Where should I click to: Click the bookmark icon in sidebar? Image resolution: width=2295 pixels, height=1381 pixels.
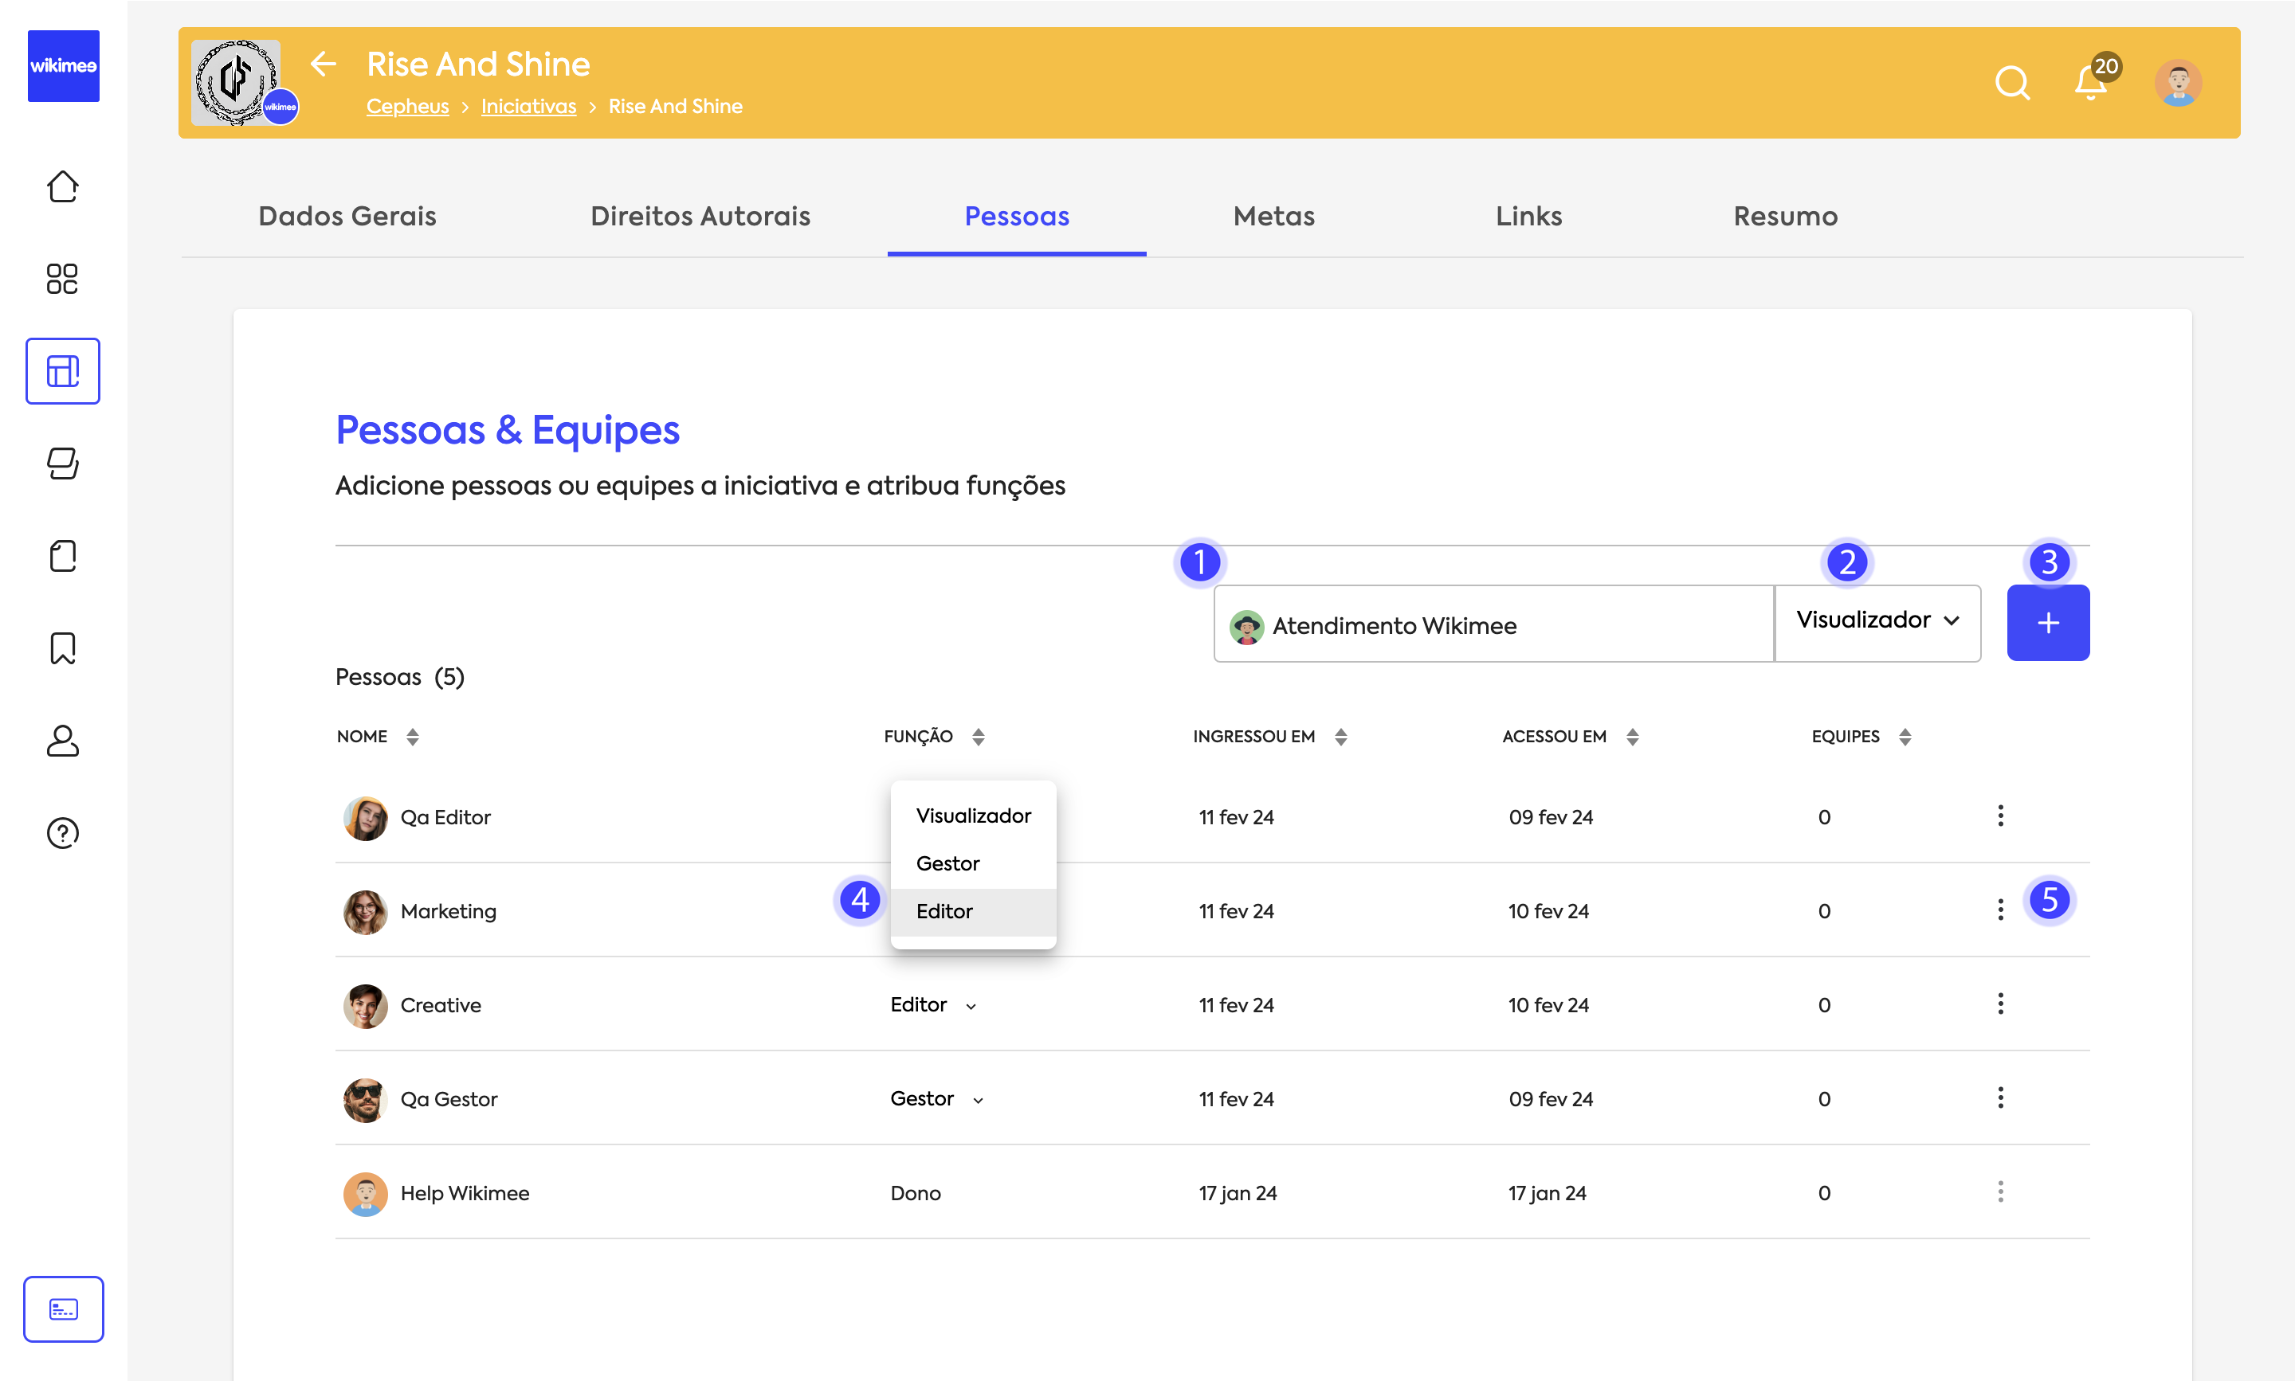(62, 647)
